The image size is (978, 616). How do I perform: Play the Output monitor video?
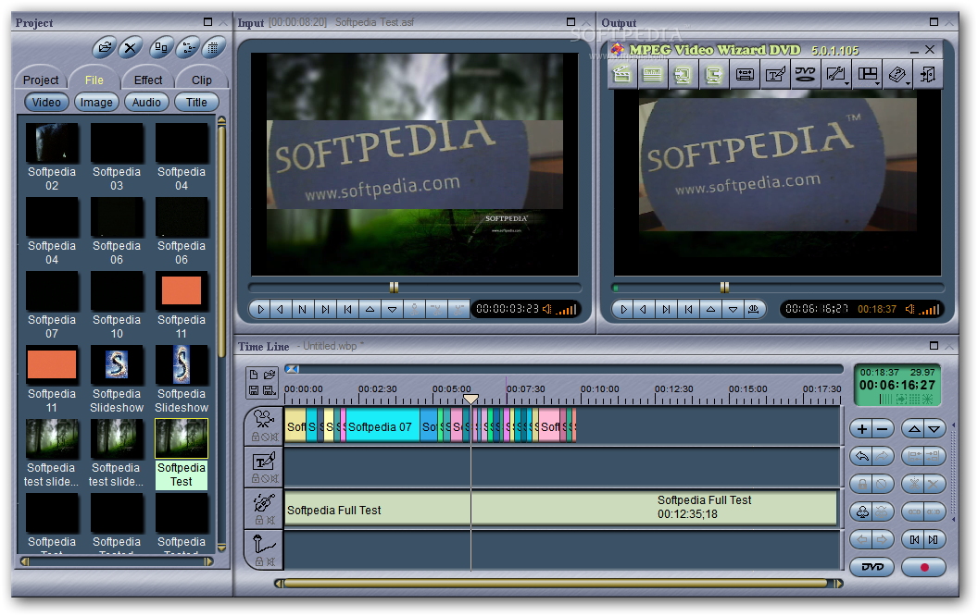(623, 309)
